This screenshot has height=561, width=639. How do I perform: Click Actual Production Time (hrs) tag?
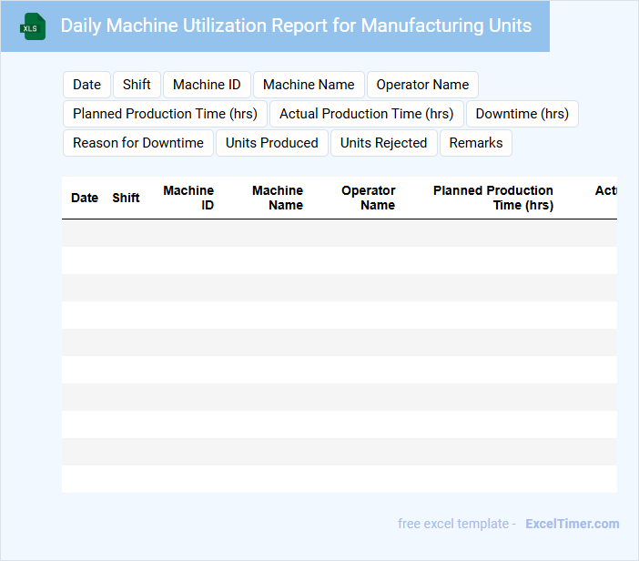[x=366, y=114]
